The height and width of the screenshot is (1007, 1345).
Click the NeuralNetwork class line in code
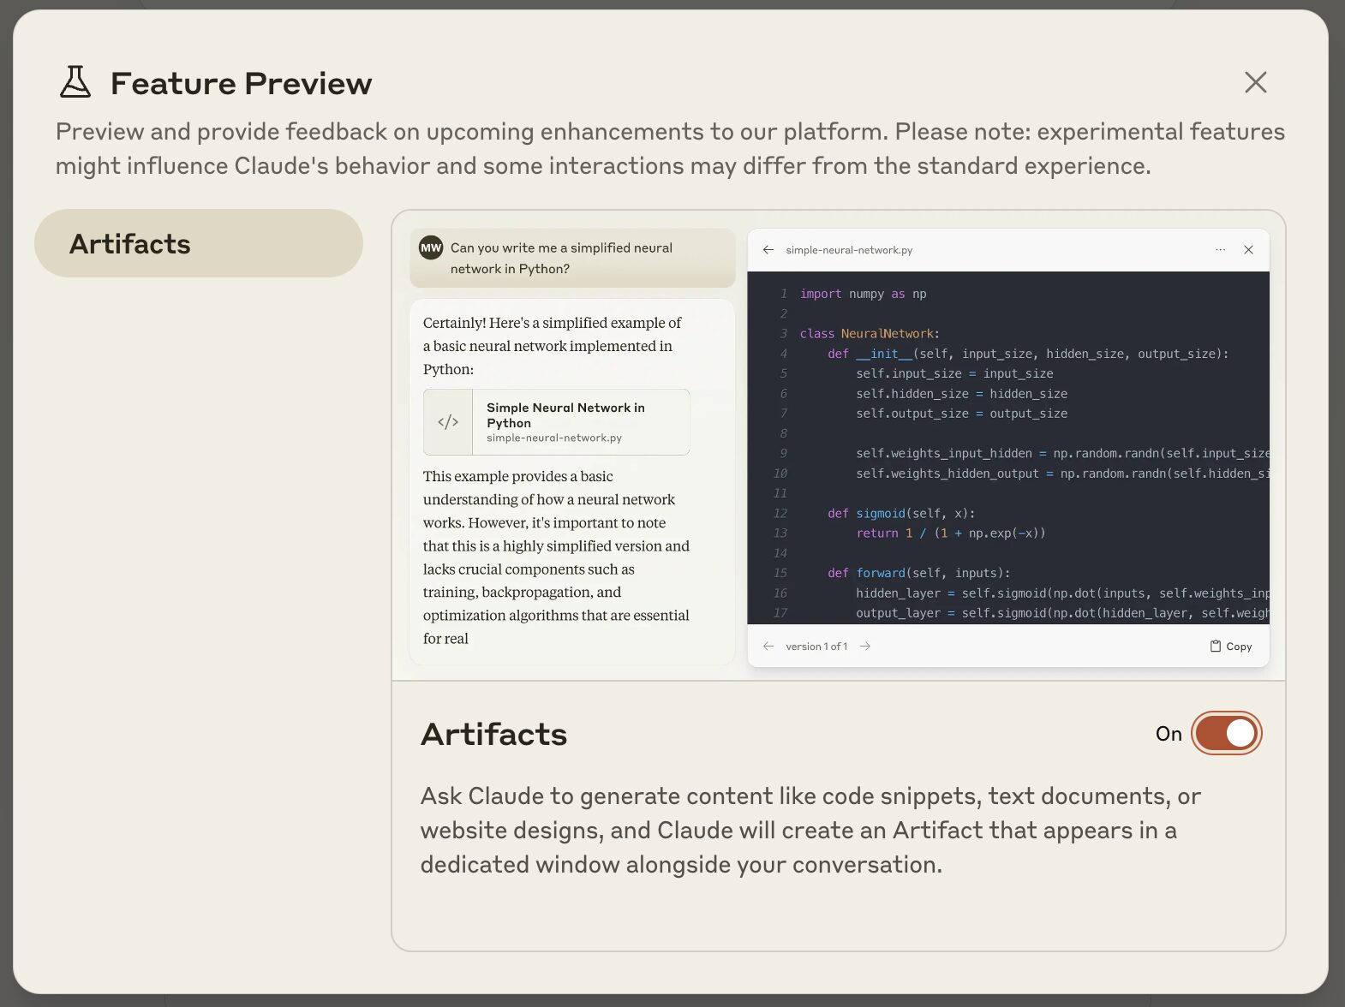click(x=870, y=334)
